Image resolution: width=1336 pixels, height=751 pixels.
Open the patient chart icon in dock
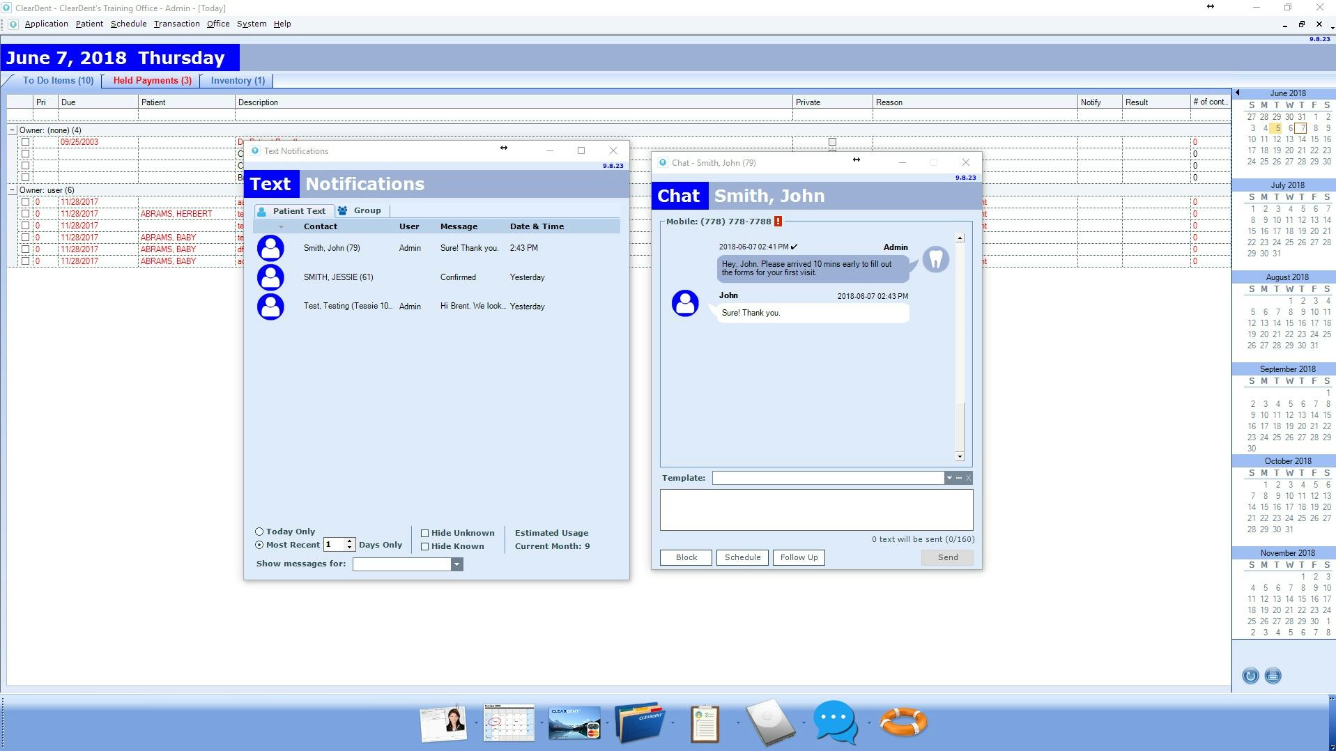click(x=443, y=723)
